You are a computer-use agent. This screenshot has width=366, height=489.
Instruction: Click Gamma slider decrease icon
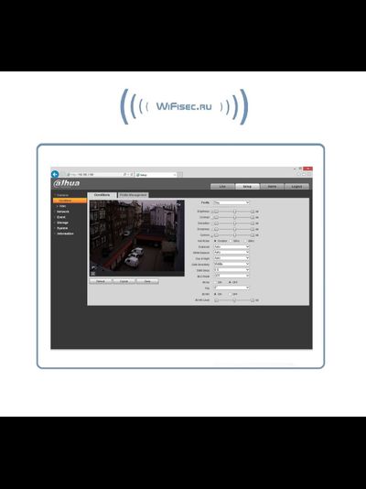pos(216,235)
